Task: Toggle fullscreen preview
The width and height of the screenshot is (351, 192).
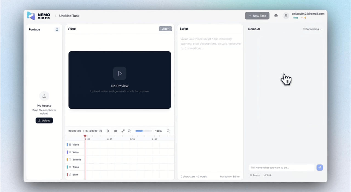Action: (x=123, y=131)
